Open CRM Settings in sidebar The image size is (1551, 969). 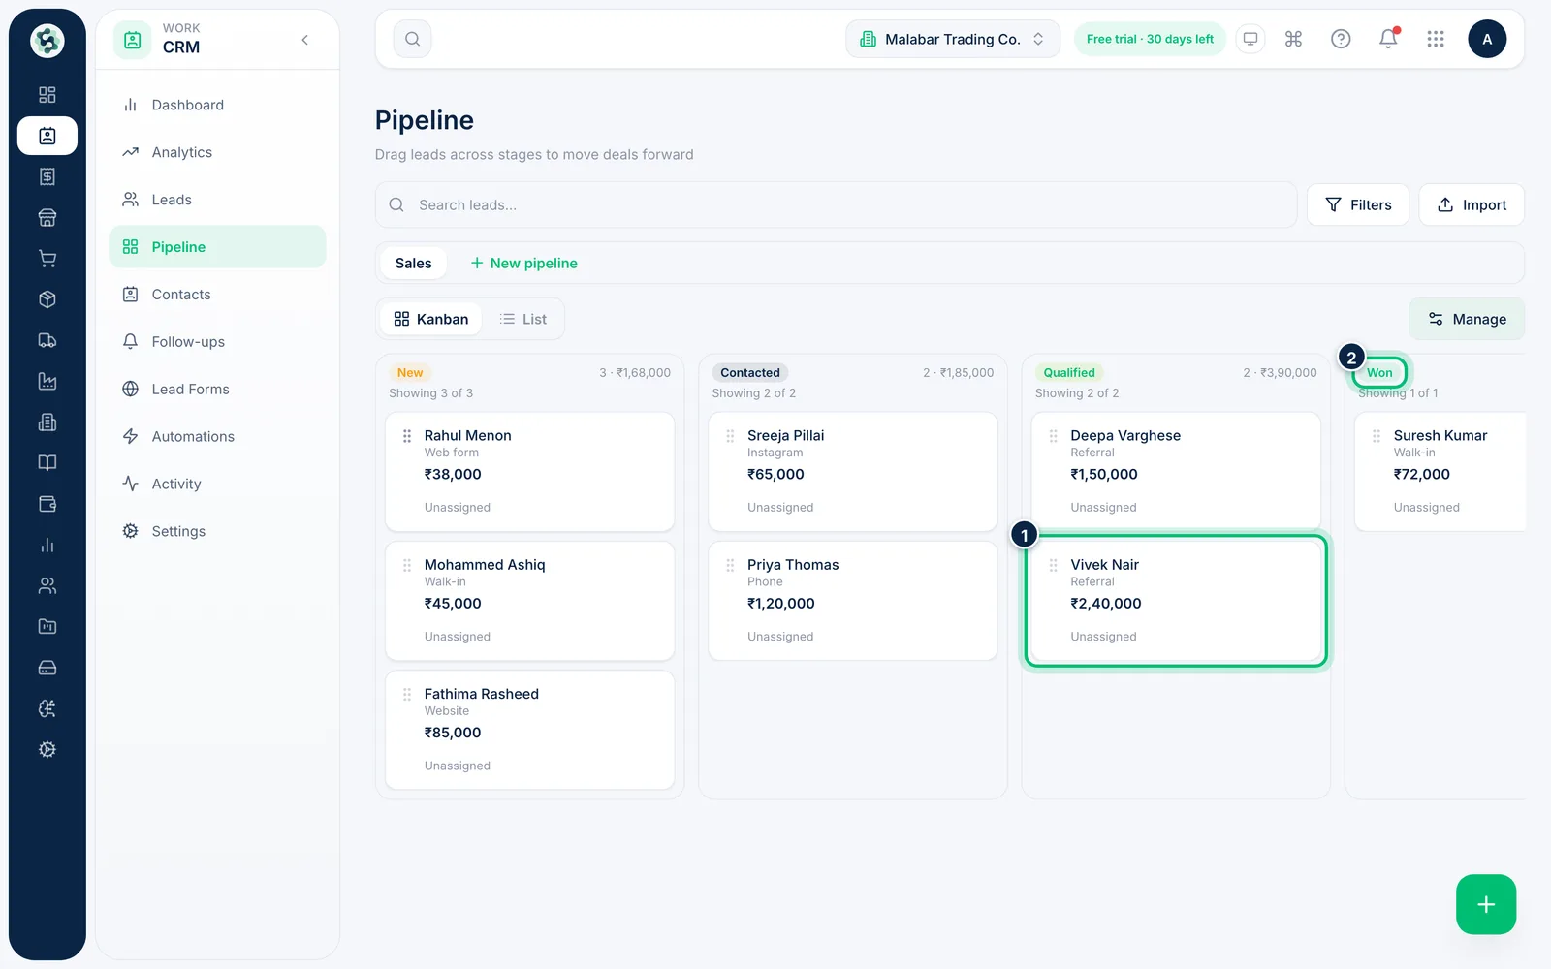(x=217, y=531)
